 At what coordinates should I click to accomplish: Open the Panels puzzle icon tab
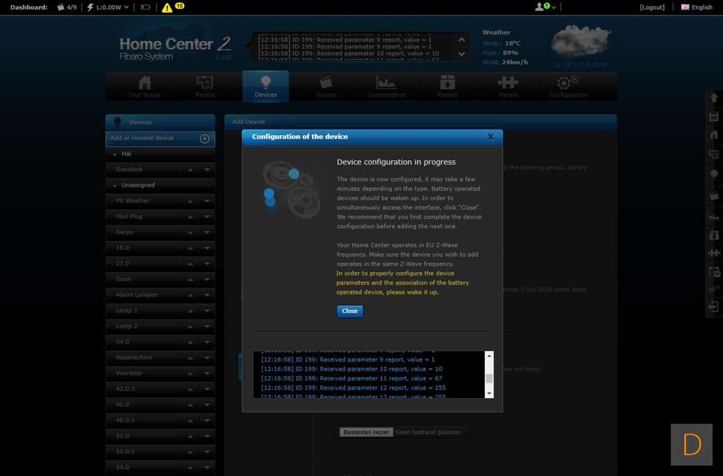(x=508, y=86)
